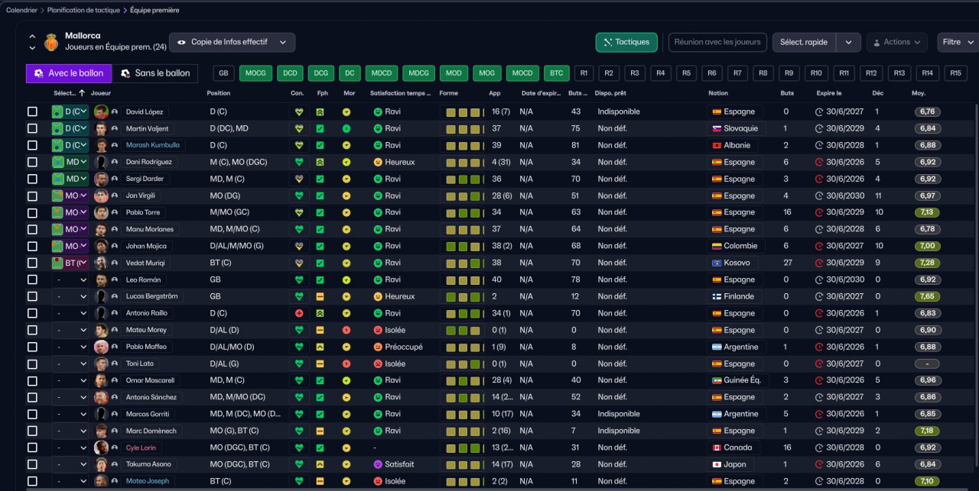The height and width of the screenshot is (491, 979).
Task: Click Réunion avec les joueurs button
Action: point(718,42)
